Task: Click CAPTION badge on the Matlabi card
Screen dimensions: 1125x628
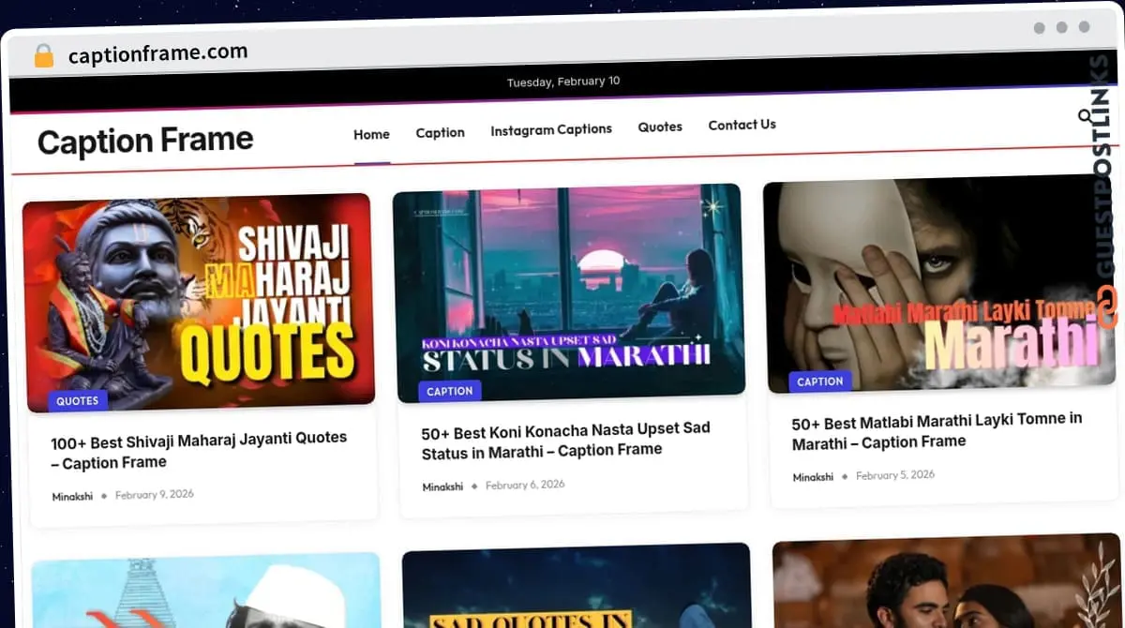Action: pyautogui.click(x=820, y=381)
